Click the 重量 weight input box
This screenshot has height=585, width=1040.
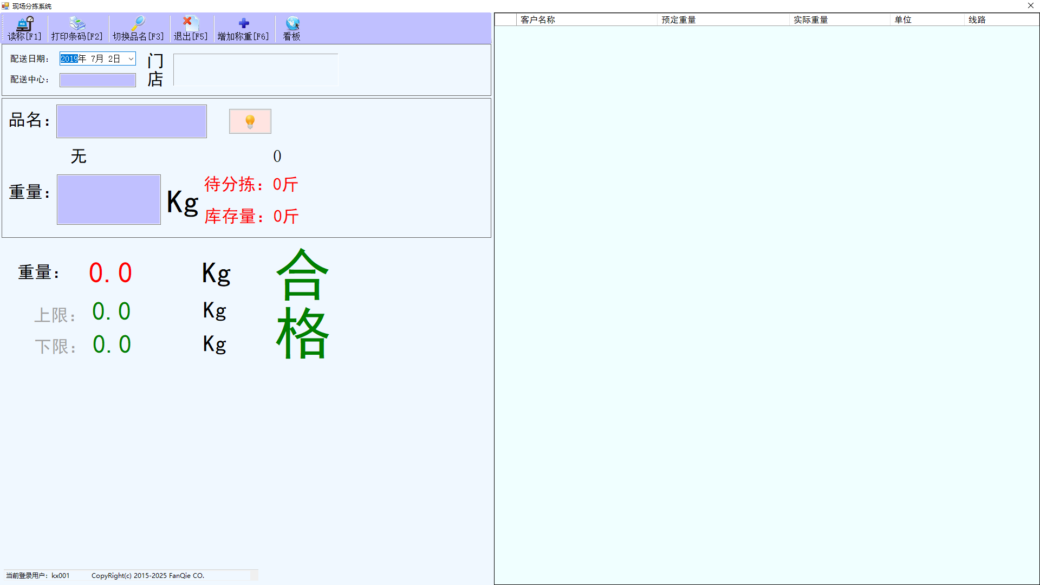[x=109, y=199]
